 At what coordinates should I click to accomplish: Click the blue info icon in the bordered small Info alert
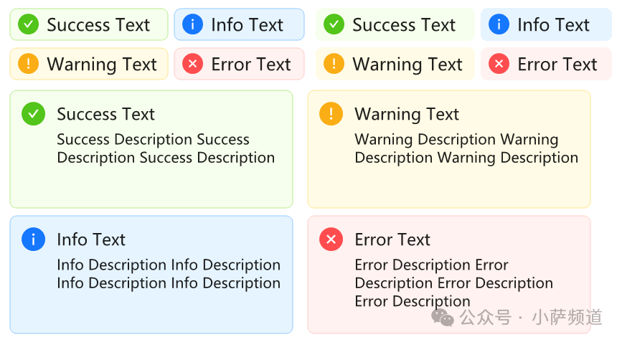[192, 24]
